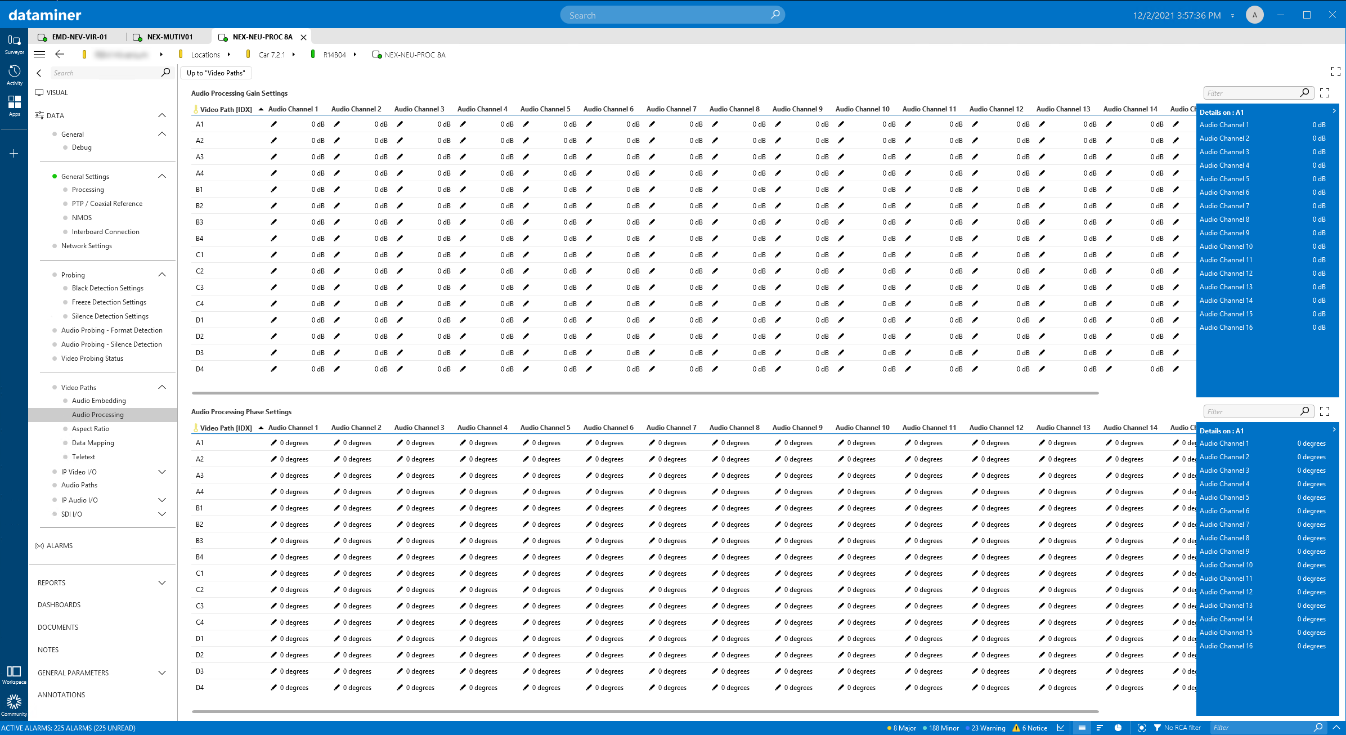1346x735 pixels.
Task: Open the Workspace panel icon
Action: 14,675
